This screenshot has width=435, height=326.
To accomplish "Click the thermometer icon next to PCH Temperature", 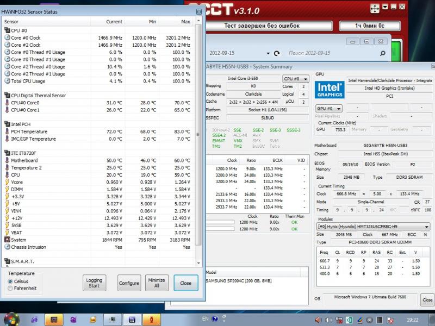I will [7, 131].
